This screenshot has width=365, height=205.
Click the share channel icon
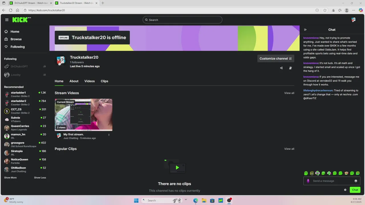(281, 68)
